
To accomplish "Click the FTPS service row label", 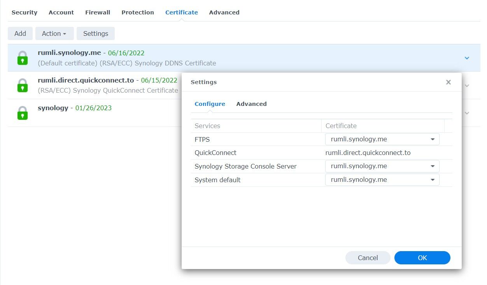I will click(202, 139).
